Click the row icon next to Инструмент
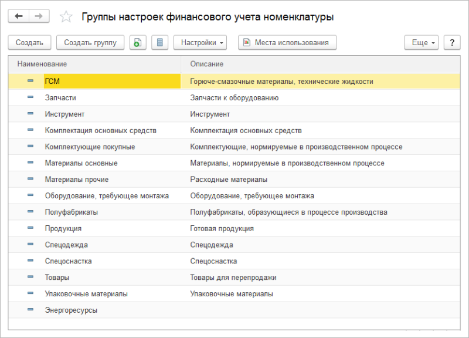 30,113
